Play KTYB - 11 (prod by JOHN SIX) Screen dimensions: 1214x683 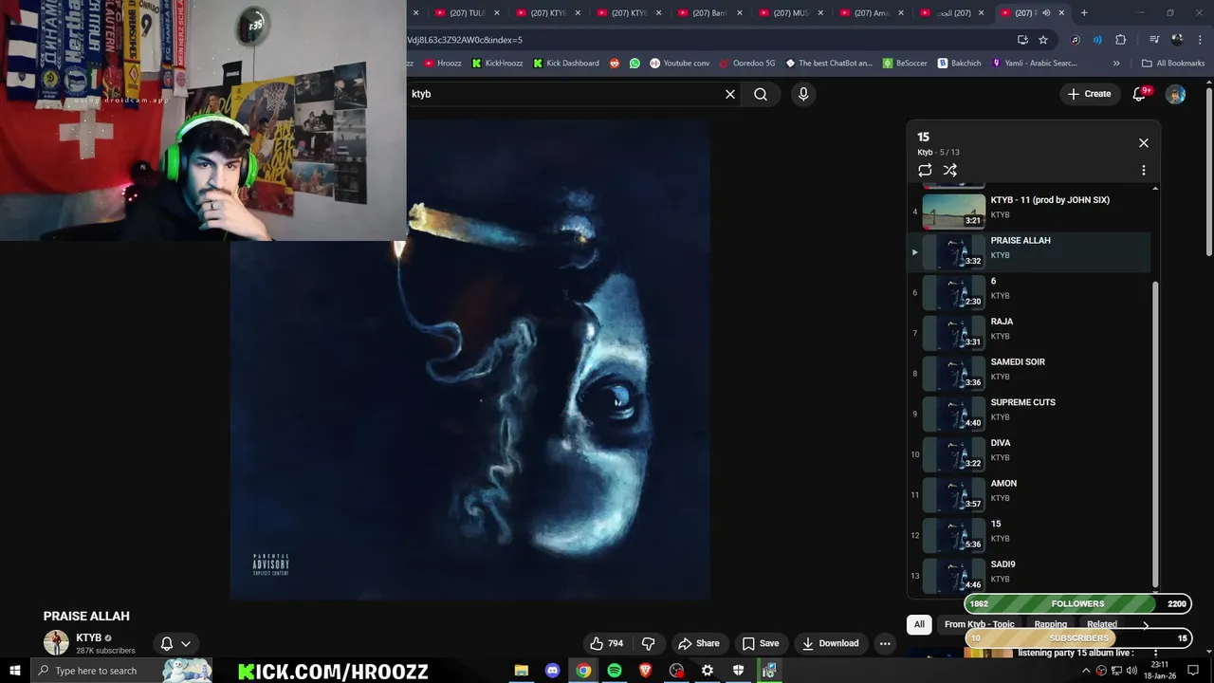point(1029,212)
